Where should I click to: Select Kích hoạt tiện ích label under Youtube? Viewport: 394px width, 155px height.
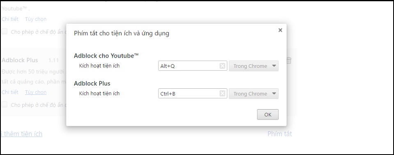(x=99, y=66)
